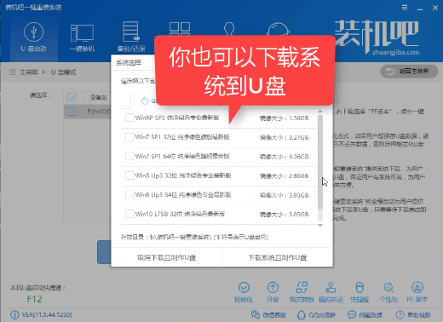Click the 升级 upgrade icon
The height and width of the screenshot is (322, 443).
coord(273,292)
